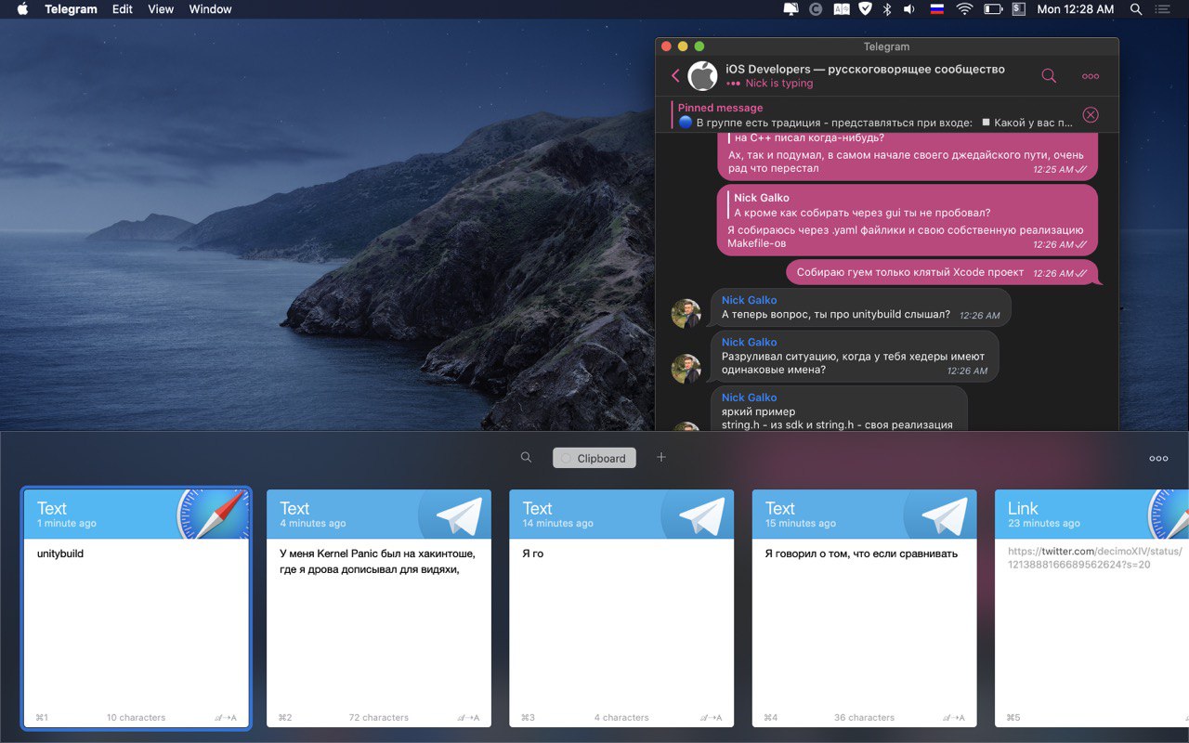This screenshot has width=1189, height=743.
Task: Go back using Telegram's back chevron
Action: tap(675, 76)
